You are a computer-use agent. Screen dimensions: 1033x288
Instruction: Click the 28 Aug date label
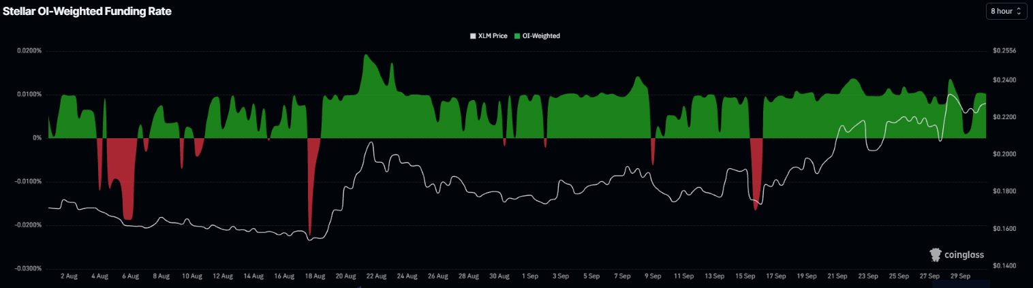point(469,277)
